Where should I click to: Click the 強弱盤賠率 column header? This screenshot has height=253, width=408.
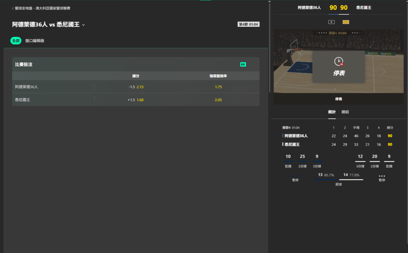point(218,76)
